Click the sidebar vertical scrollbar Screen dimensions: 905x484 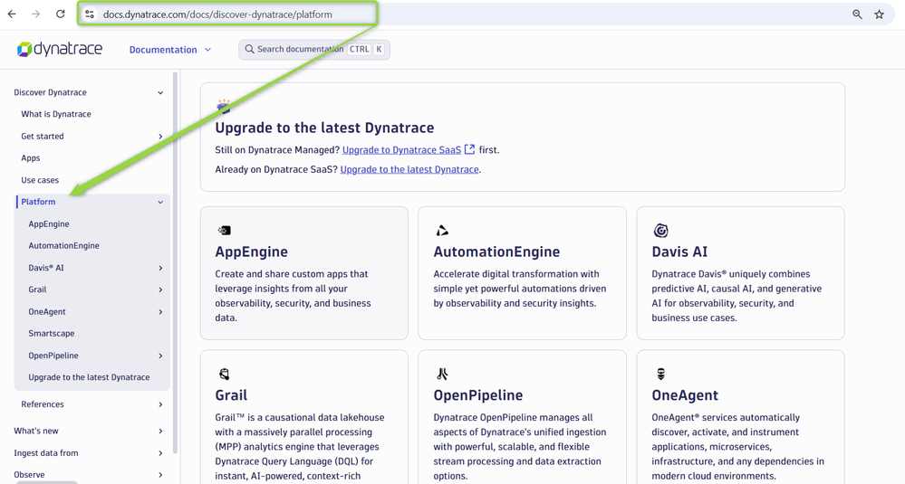pos(175,262)
